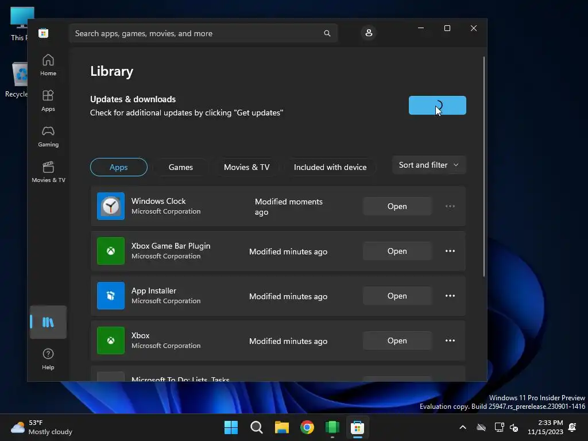
Task: Open File Explorer from taskbar
Action: [x=281, y=427]
